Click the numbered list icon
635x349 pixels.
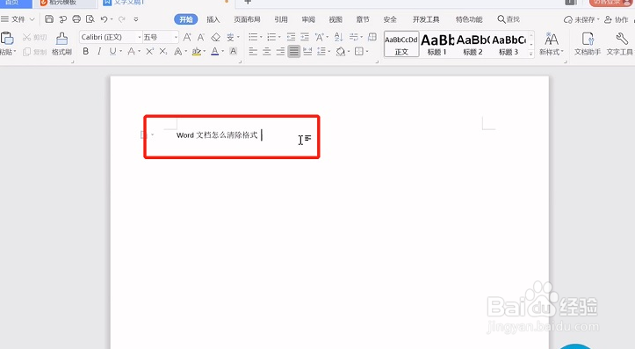click(271, 37)
